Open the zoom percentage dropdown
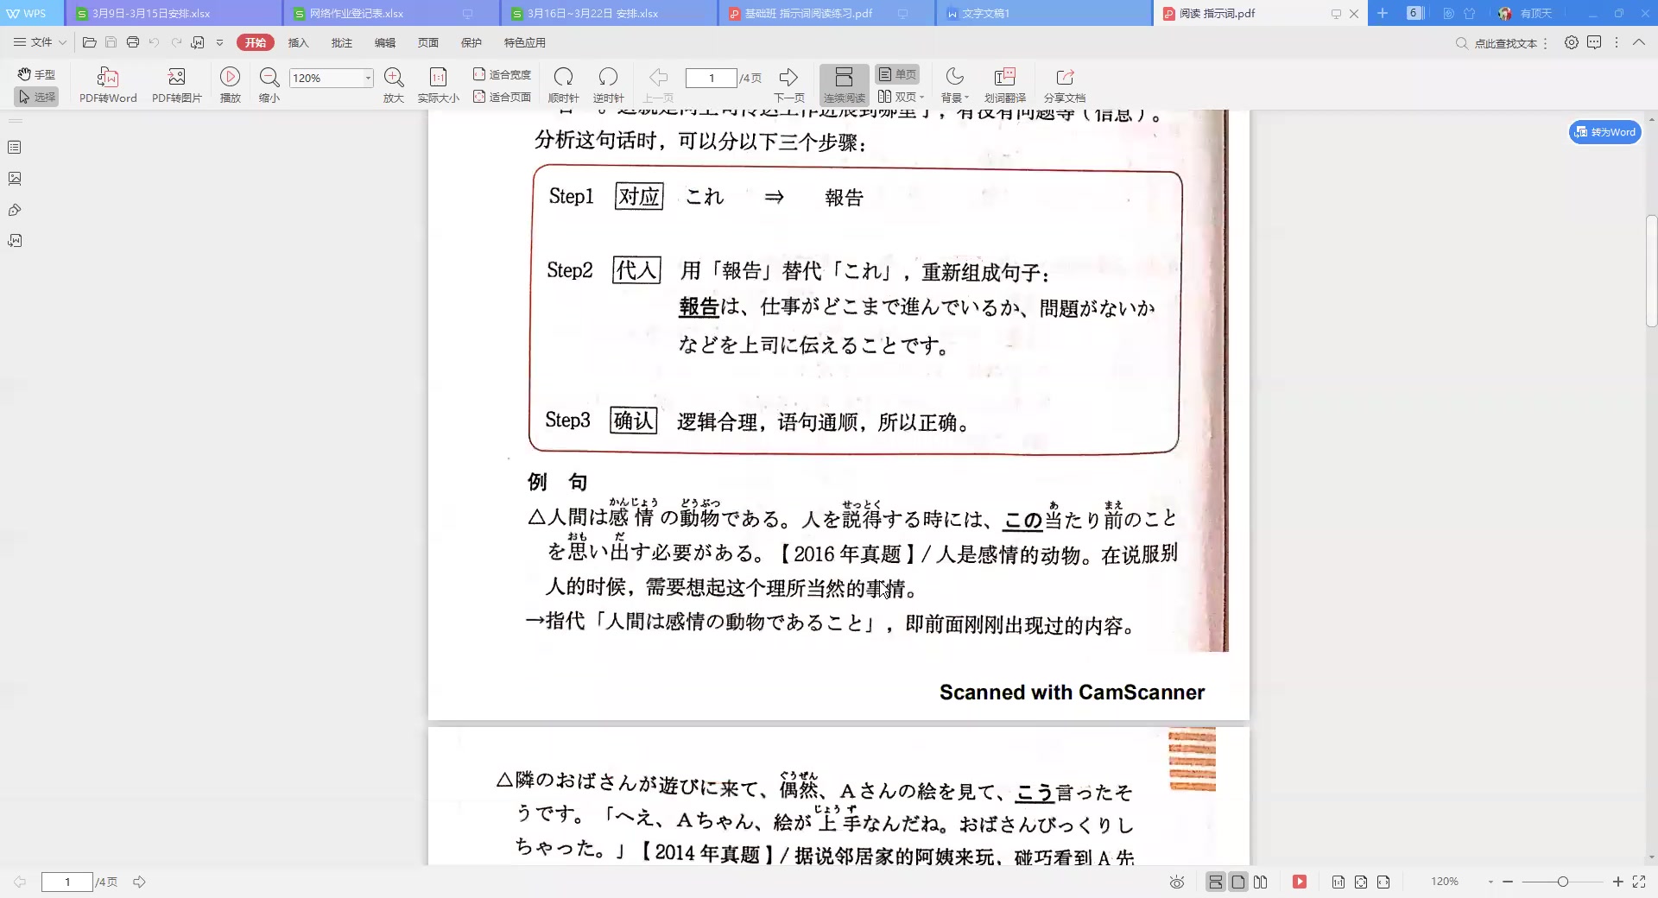The height and width of the screenshot is (898, 1658). point(366,78)
